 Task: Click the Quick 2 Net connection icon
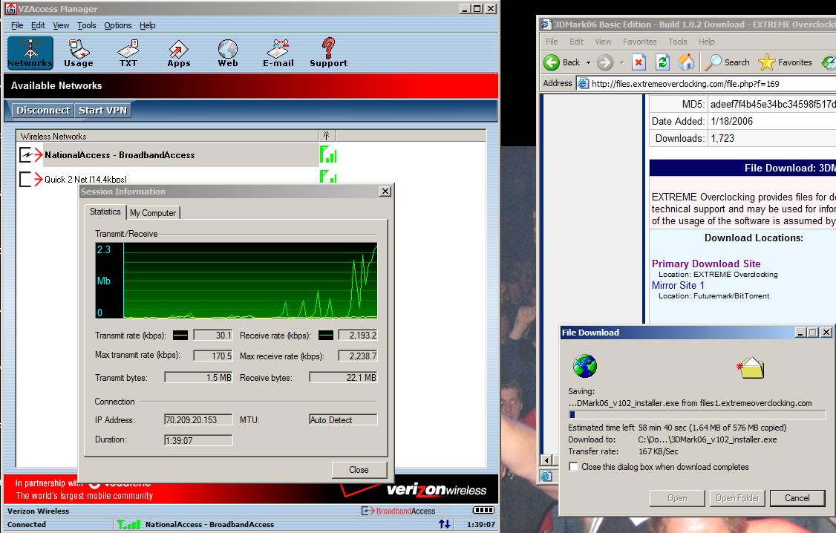click(31, 179)
